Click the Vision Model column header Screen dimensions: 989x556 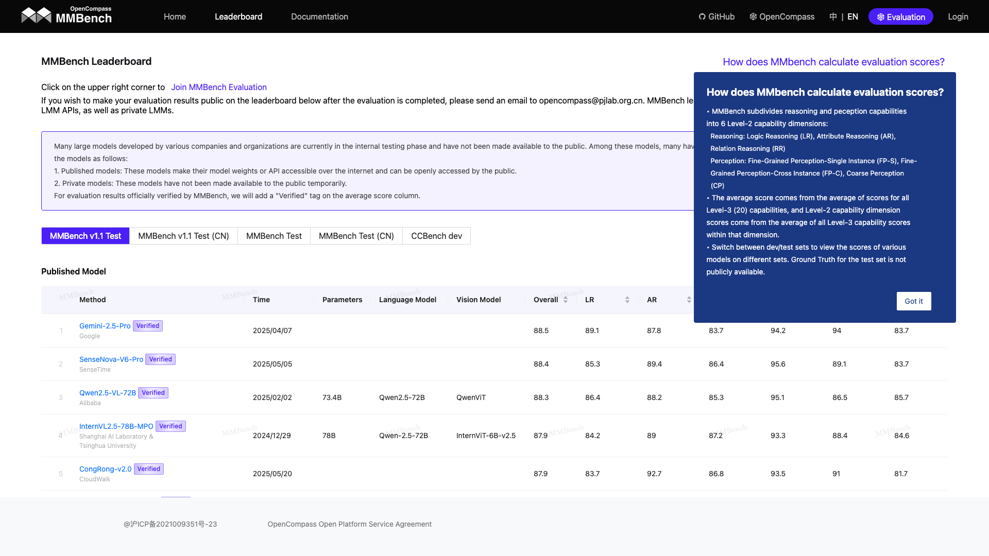click(479, 300)
